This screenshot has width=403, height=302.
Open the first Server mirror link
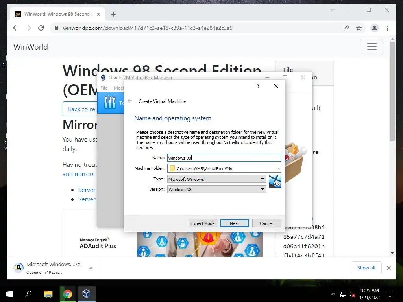click(x=87, y=190)
